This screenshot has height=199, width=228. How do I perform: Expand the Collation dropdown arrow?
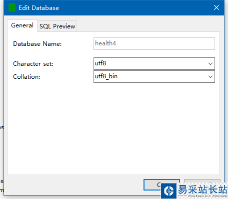pos(210,77)
